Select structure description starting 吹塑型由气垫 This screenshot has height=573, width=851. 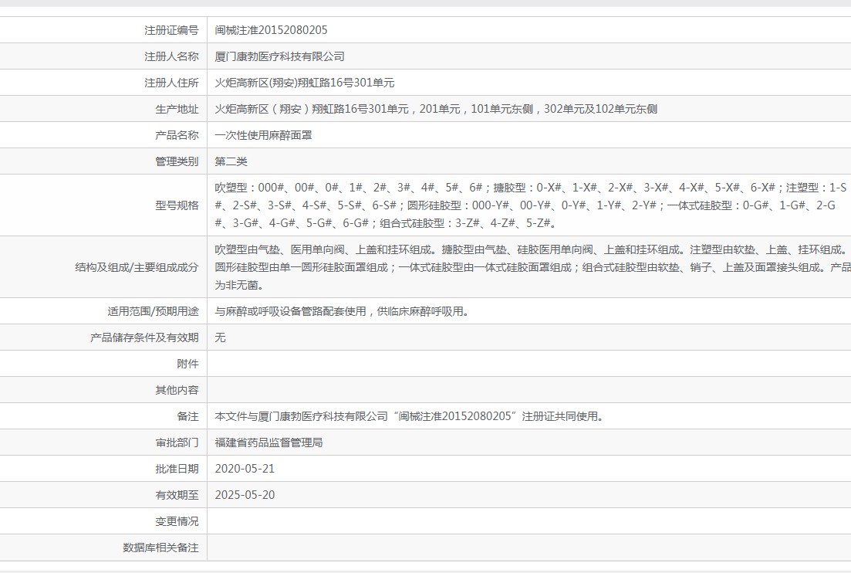(x=532, y=267)
